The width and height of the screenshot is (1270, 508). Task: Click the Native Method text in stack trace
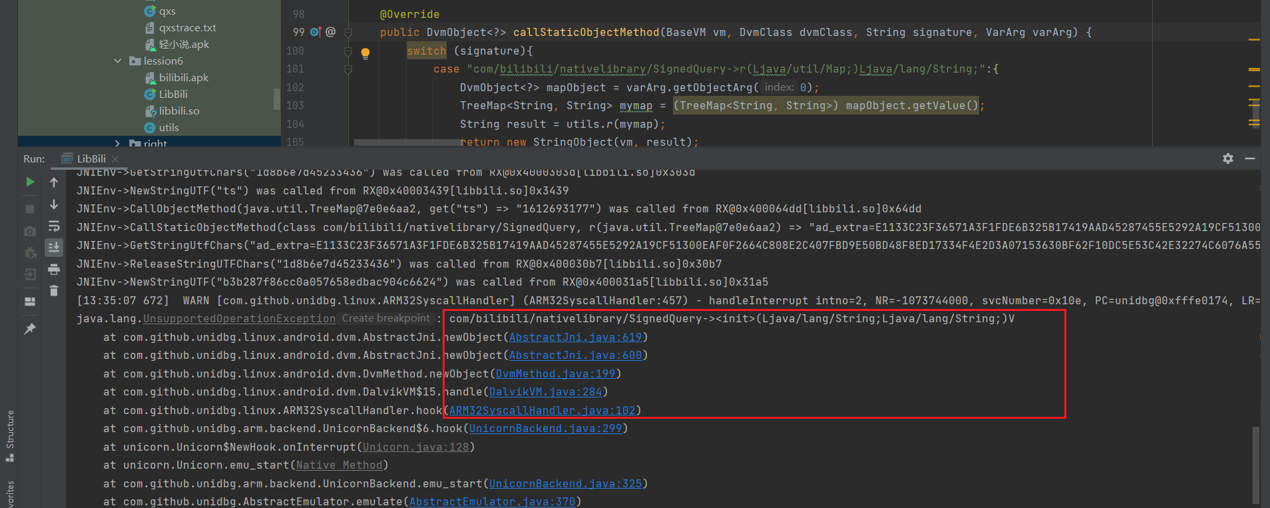[339, 465]
